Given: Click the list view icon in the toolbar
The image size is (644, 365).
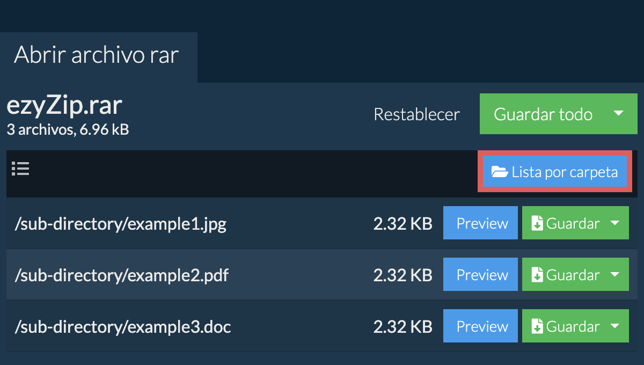Looking at the screenshot, I should 20,169.
